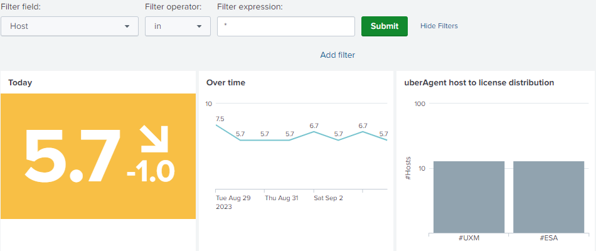Image resolution: width=596 pixels, height=251 pixels.
Task: Click the first 6.7 peak on the line chart
Action: pyautogui.click(x=314, y=131)
